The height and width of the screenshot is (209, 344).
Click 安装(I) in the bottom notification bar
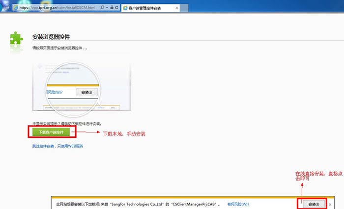(x=311, y=203)
